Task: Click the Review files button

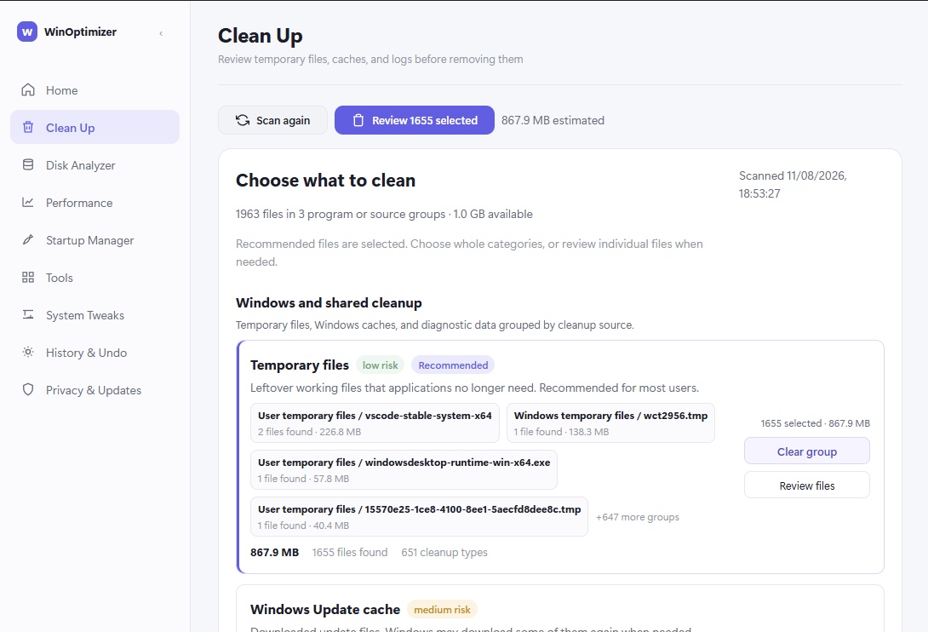Action: coord(806,485)
